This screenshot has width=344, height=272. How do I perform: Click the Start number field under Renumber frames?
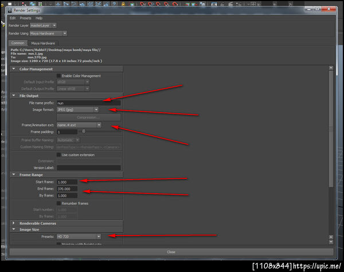67,210
